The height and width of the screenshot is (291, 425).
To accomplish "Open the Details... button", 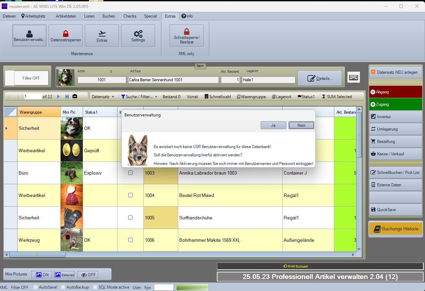I will click(320, 78).
